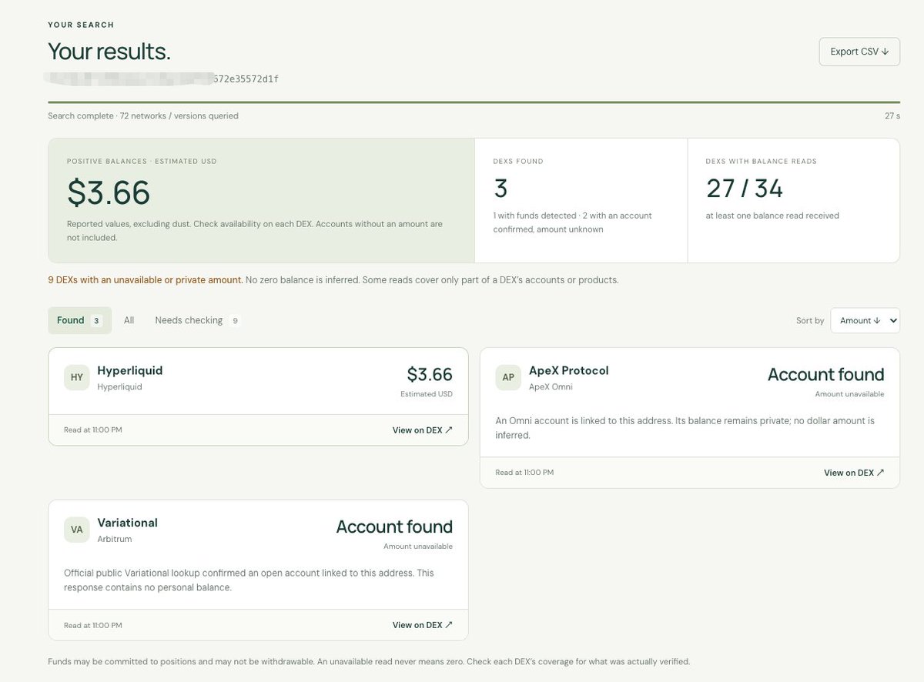The height and width of the screenshot is (682, 924).
Task: Click the $3.66 positive balances total
Action: point(109,192)
